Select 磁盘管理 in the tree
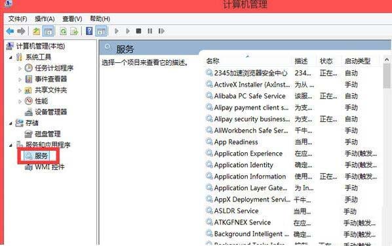The image size is (392, 246). (48, 134)
